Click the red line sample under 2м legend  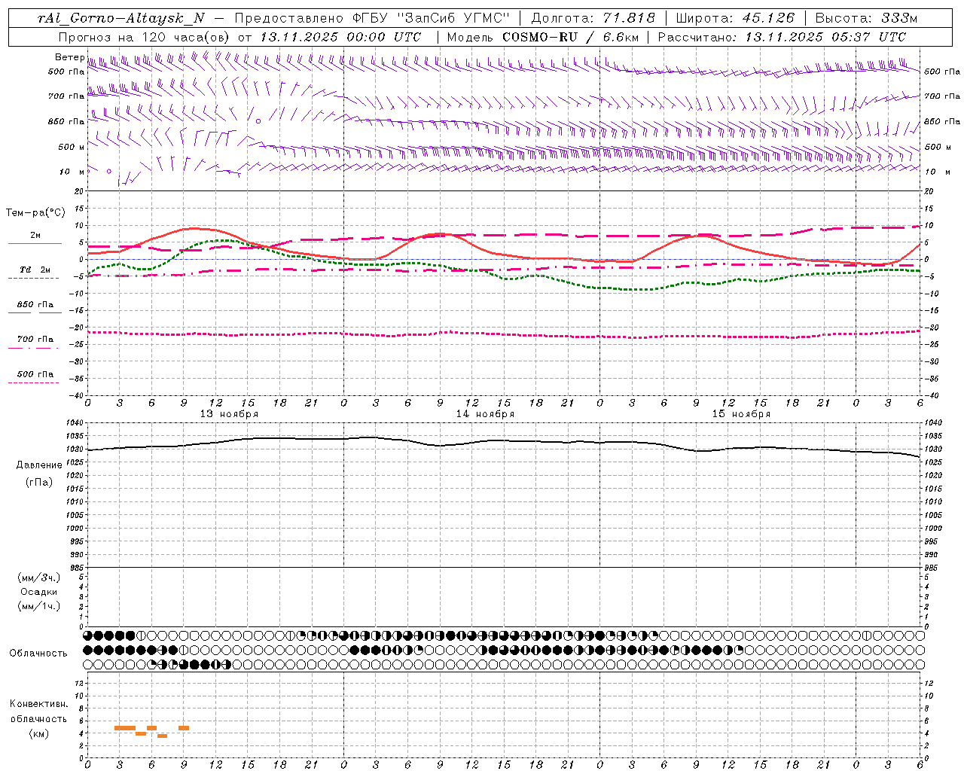pos(35,244)
